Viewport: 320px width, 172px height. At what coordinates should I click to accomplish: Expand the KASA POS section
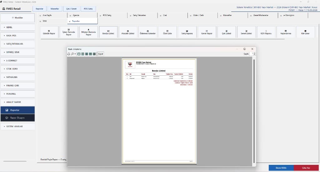(17, 36)
